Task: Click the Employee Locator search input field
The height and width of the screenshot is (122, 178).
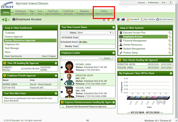Action: 81,58
